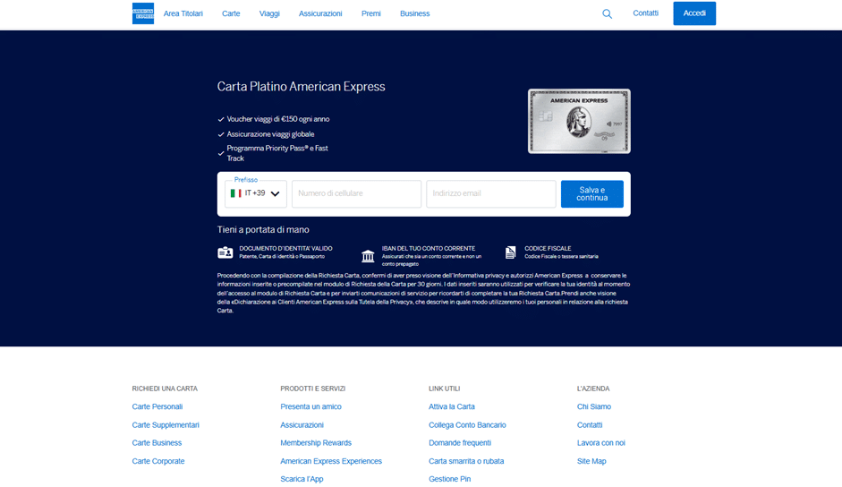Open Gestione Pin link
Viewport: 842px width, 487px height.
pos(449,479)
